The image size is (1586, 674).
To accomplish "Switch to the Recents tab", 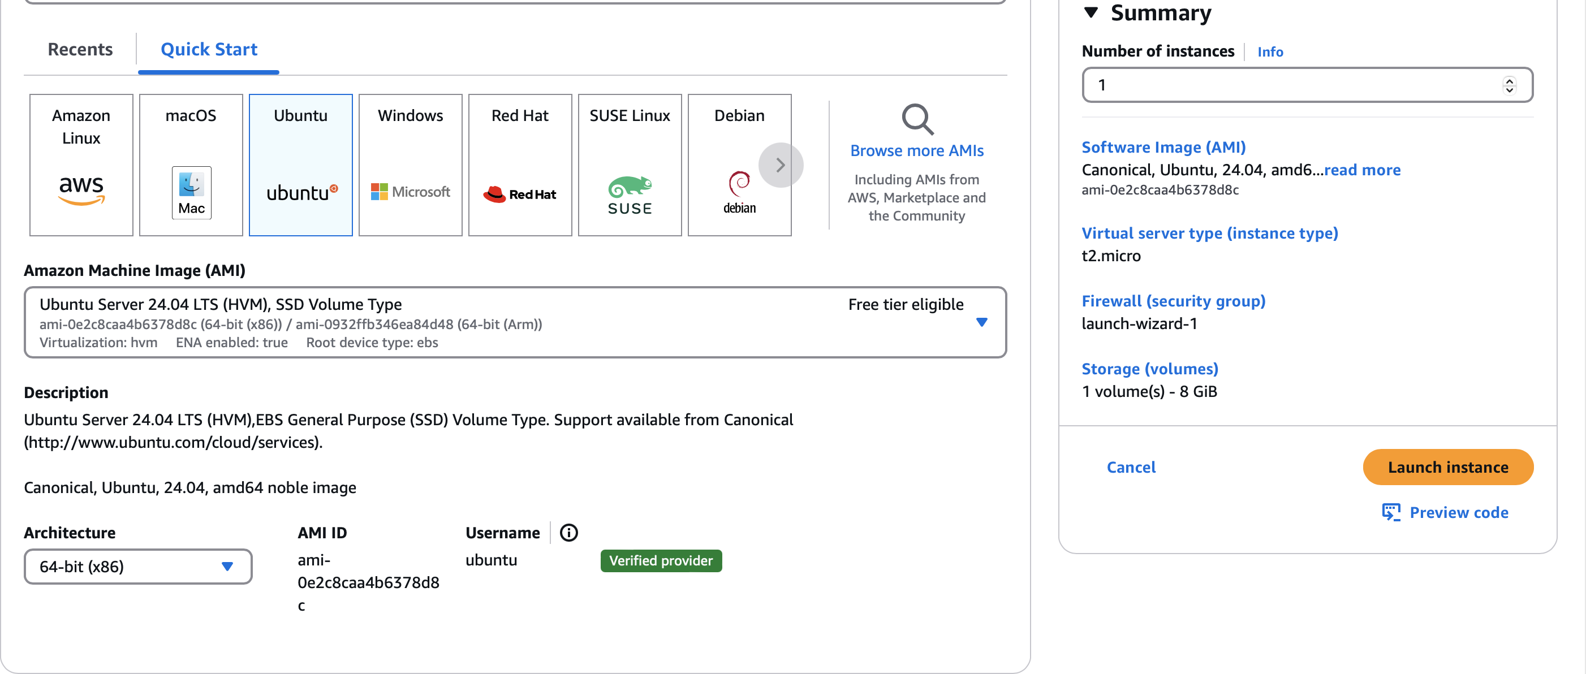I will coord(80,49).
